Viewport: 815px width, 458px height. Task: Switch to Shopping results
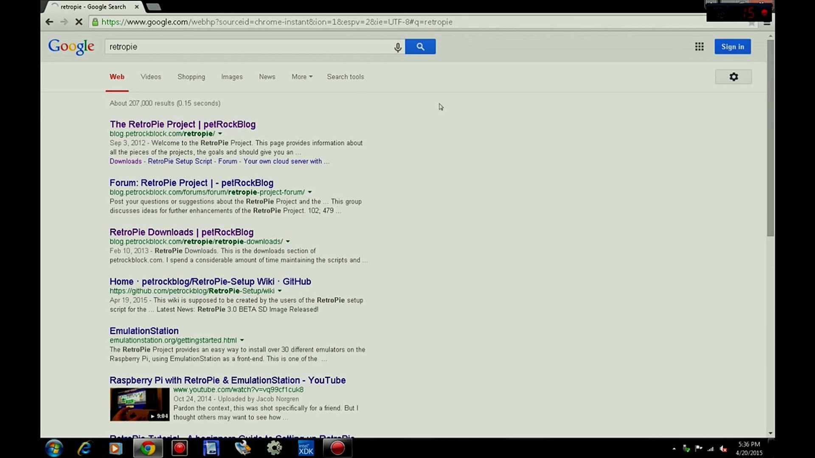pos(191,77)
